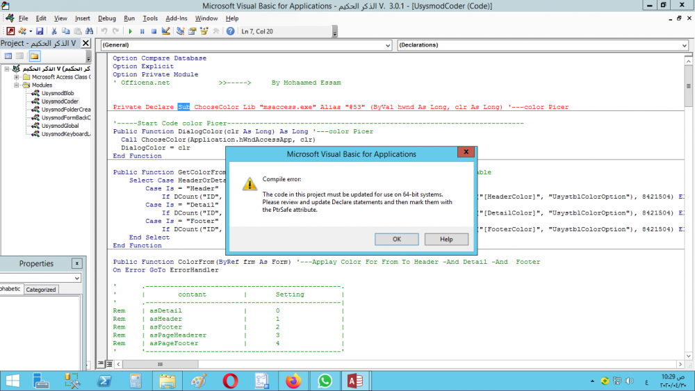Toggle Design Mode icon
Viewport: 695px width, 391px height.
[166, 31]
